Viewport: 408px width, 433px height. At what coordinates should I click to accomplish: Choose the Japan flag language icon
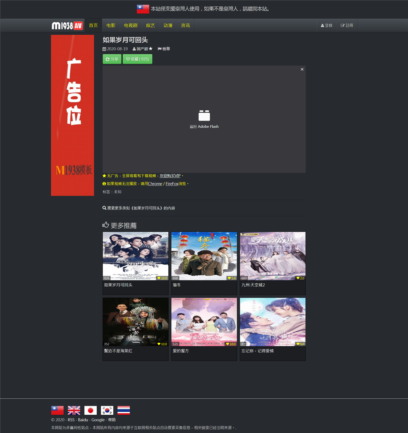coord(90,410)
